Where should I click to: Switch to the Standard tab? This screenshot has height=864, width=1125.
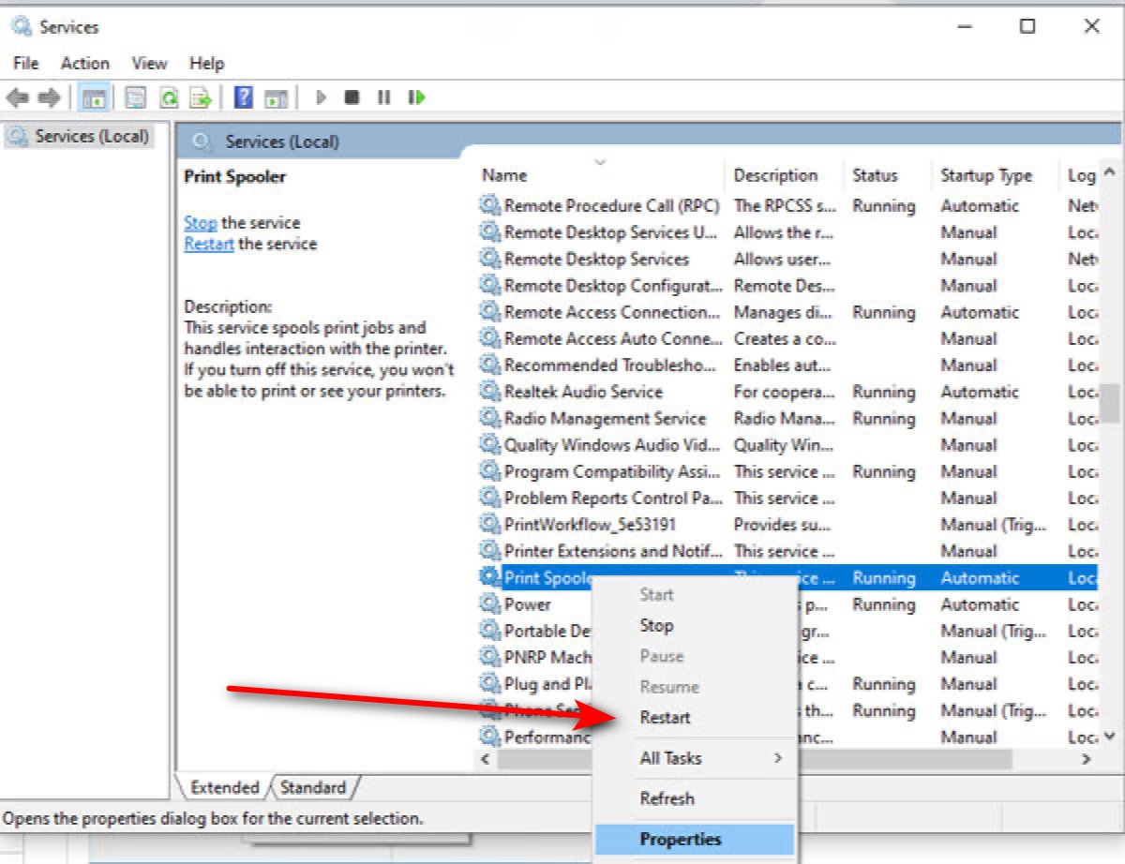[x=313, y=788]
